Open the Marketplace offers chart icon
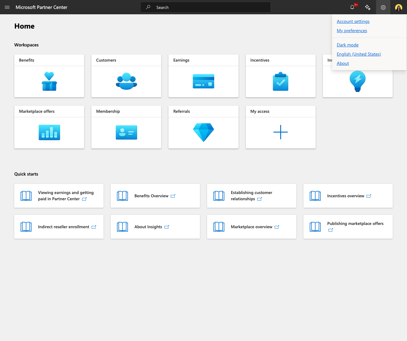 pyautogui.click(x=49, y=132)
